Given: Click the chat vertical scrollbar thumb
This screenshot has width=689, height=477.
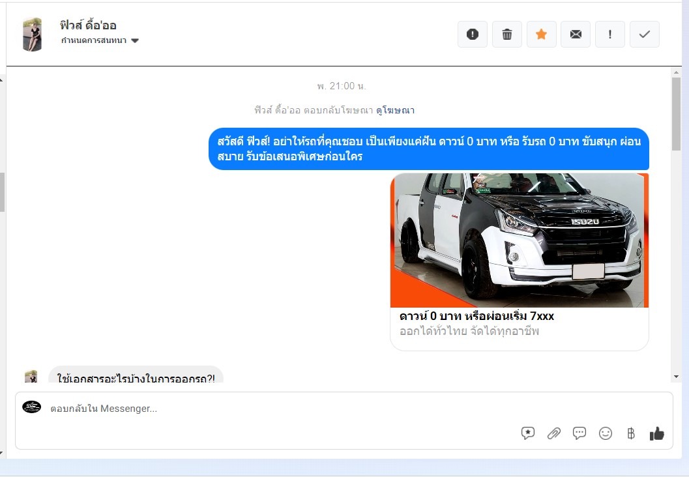Looking at the screenshot, I should tap(676, 114).
